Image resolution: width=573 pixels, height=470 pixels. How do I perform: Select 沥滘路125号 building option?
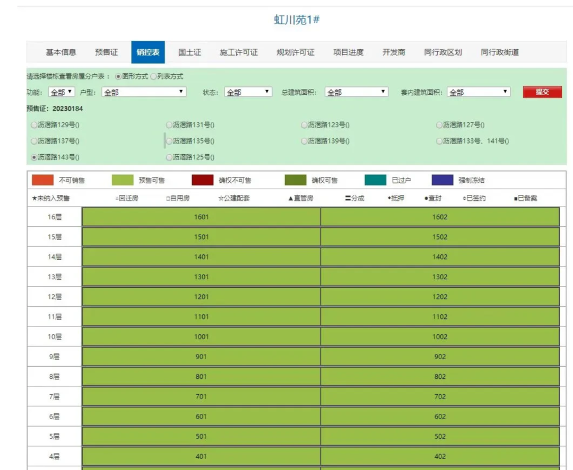point(170,156)
